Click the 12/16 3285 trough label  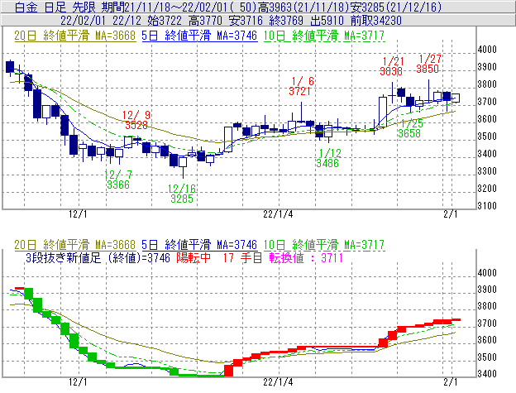coord(182,194)
